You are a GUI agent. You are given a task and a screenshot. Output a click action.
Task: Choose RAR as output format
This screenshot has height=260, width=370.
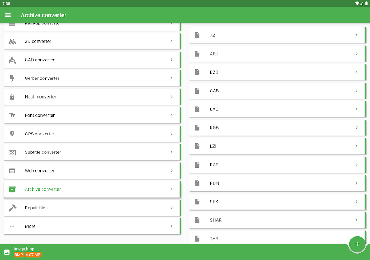point(276,165)
